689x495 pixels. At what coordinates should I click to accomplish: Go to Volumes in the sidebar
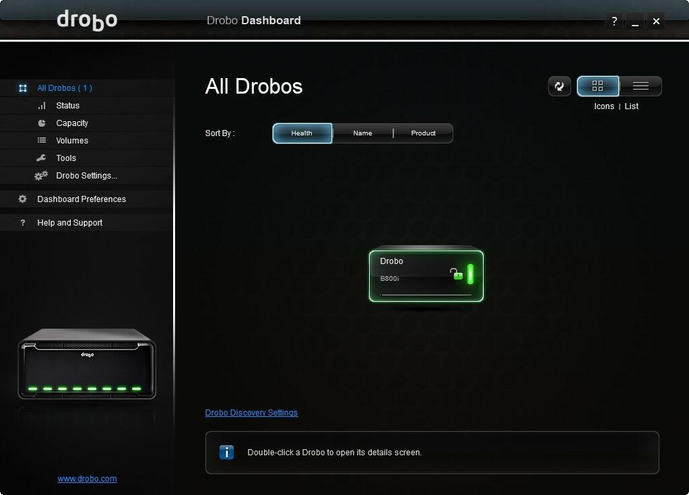click(x=87, y=141)
